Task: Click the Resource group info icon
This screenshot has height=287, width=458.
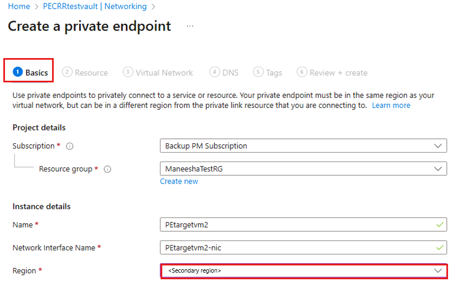Action: click(x=107, y=169)
